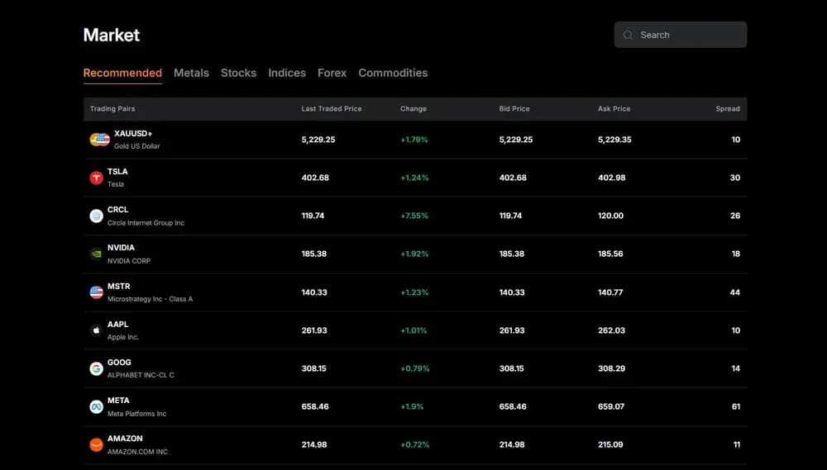This screenshot has height=470, width=827.
Task: Click the 120.00 ask price
Action: (x=611, y=216)
